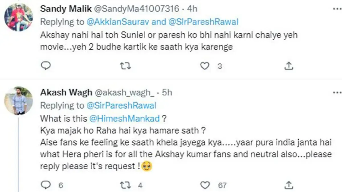Open Sandy Malik's profile picture
This screenshot has width=342, height=192.
tap(18, 18)
